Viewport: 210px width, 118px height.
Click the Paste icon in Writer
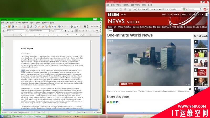point(50,26)
